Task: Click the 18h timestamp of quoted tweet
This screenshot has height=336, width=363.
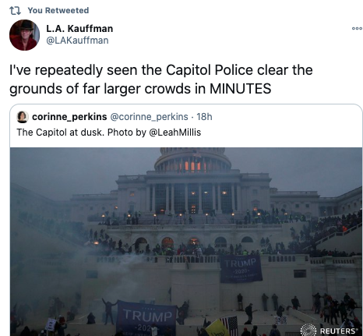Action: click(204, 117)
